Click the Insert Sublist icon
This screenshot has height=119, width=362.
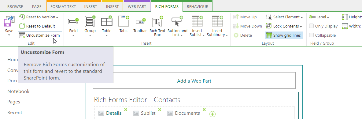click(x=198, y=21)
